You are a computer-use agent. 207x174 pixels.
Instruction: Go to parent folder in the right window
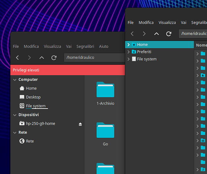[x=156, y=34]
